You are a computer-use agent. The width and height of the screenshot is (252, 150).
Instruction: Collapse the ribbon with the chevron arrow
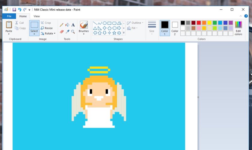click(x=241, y=16)
